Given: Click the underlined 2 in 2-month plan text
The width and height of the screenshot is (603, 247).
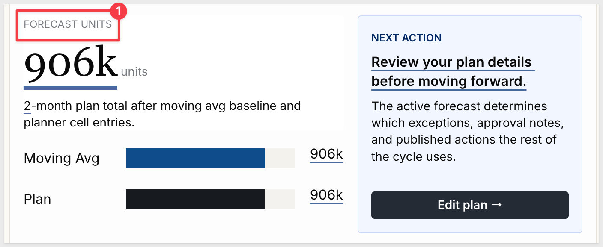Looking at the screenshot, I should [27, 106].
